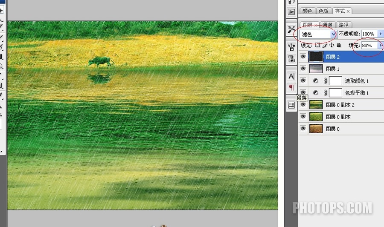Click lock image pixels brush icon
The height and width of the screenshot is (227, 384).
coord(325,45)
